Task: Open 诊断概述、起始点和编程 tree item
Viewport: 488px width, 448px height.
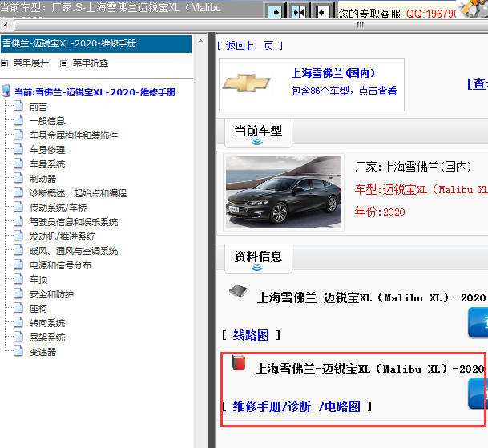Action: pyautogui.click(x=78, y=193)
